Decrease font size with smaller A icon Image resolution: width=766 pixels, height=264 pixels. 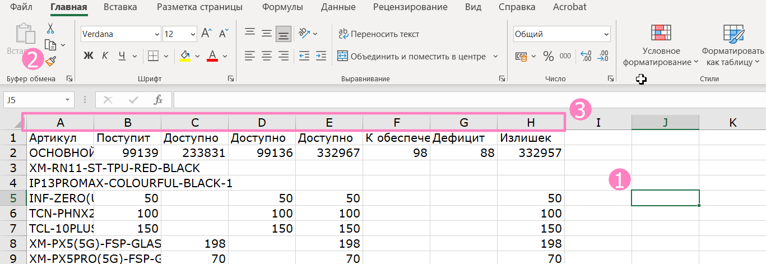224,34
